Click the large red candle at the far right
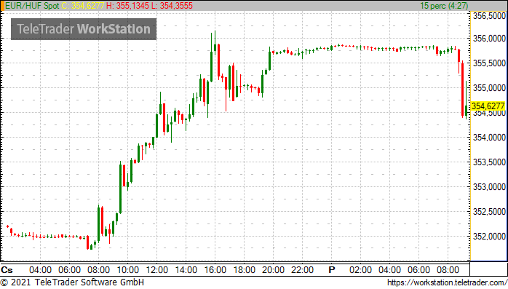Image resolution: width=508 pixels, height=289 pixels. [x=463, y=89]
